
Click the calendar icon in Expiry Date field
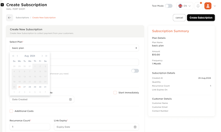pyautogui.click(x=135, y=127)
